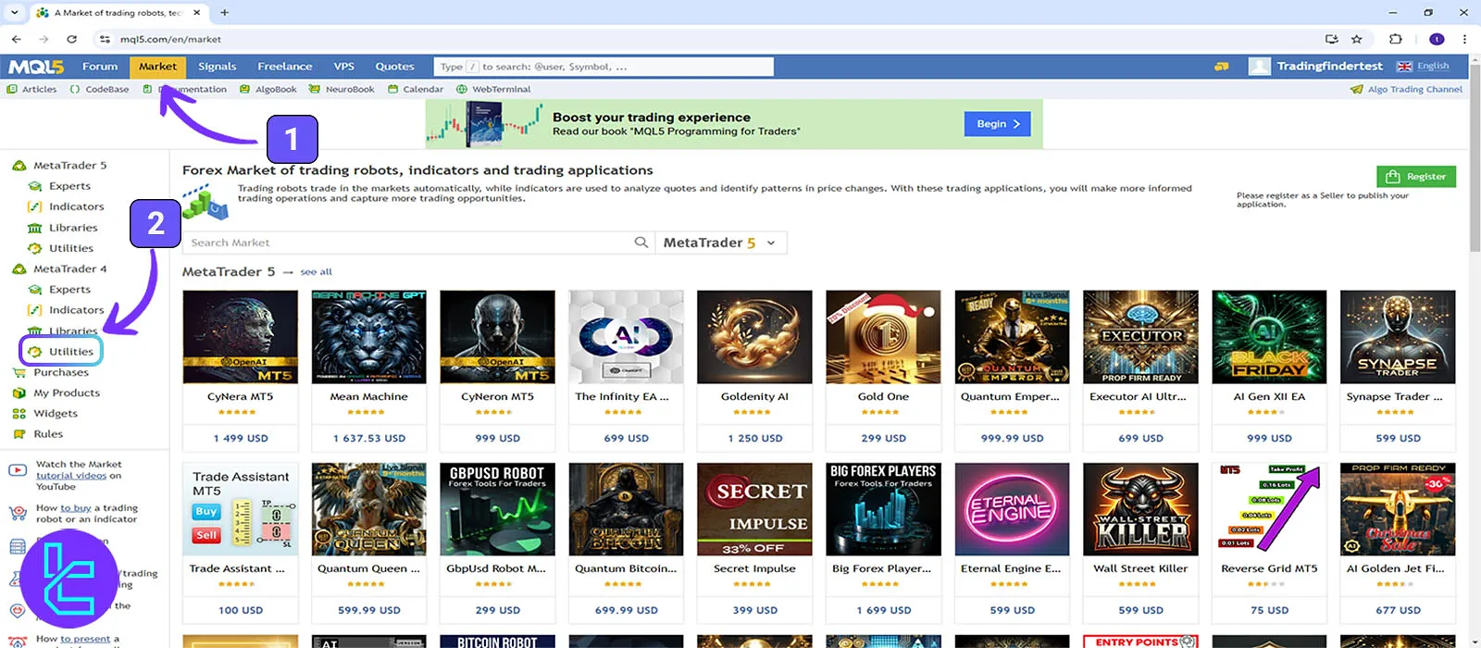Screen dimensions: 1481x648
Task: Click the MQL5 logo in header
Action: 36,67
